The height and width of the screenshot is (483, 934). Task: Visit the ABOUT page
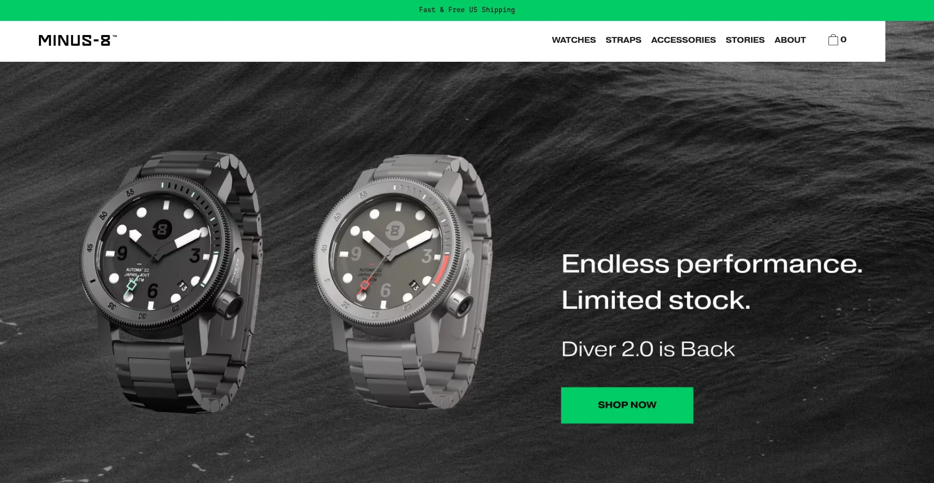790,40
